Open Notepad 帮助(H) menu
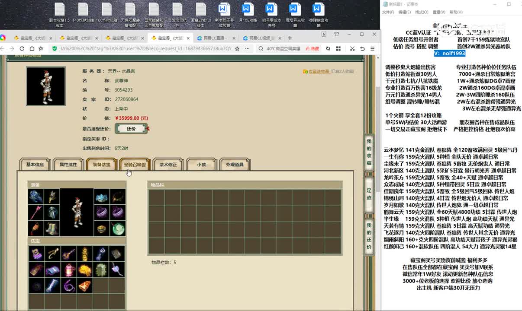 [x=456, y=12]
